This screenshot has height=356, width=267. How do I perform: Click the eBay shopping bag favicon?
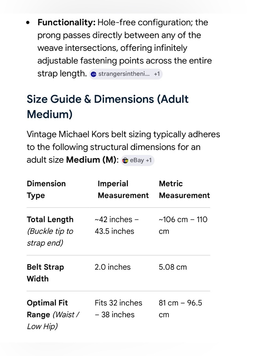[x=125, y=160]
